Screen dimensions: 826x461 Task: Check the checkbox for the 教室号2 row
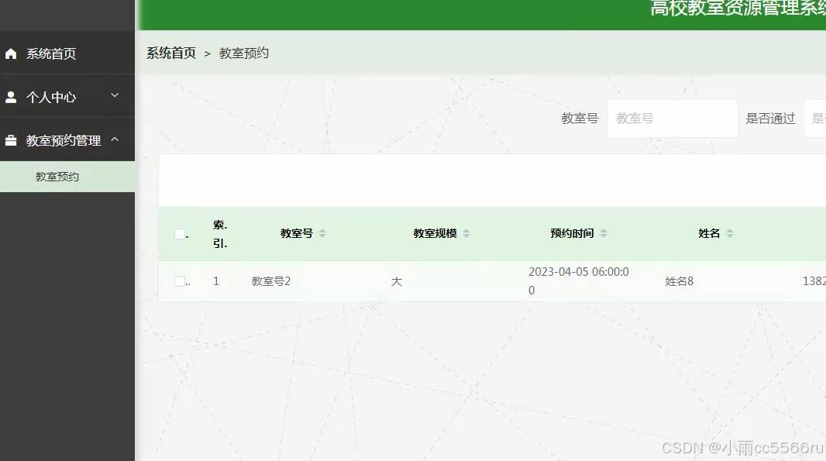[179, 280]
